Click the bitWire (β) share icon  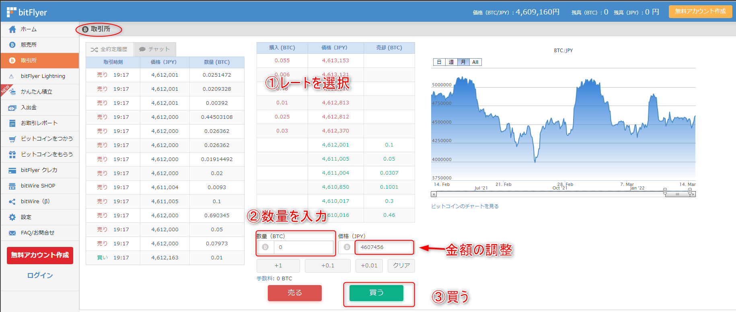pos(12,202)
